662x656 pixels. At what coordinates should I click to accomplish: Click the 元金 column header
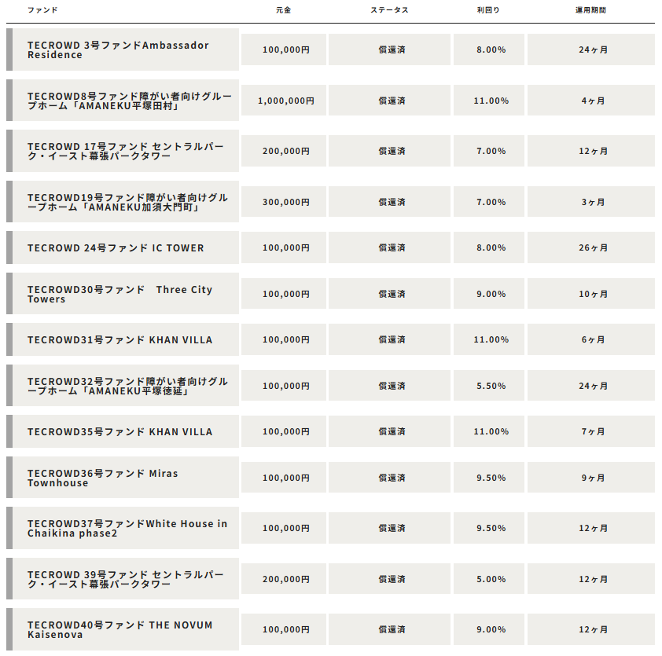click(284, 10)
